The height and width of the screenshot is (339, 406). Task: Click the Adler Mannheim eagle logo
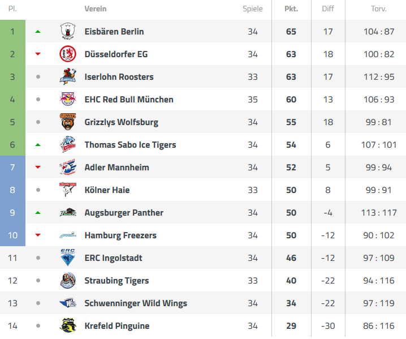point(68,167)
